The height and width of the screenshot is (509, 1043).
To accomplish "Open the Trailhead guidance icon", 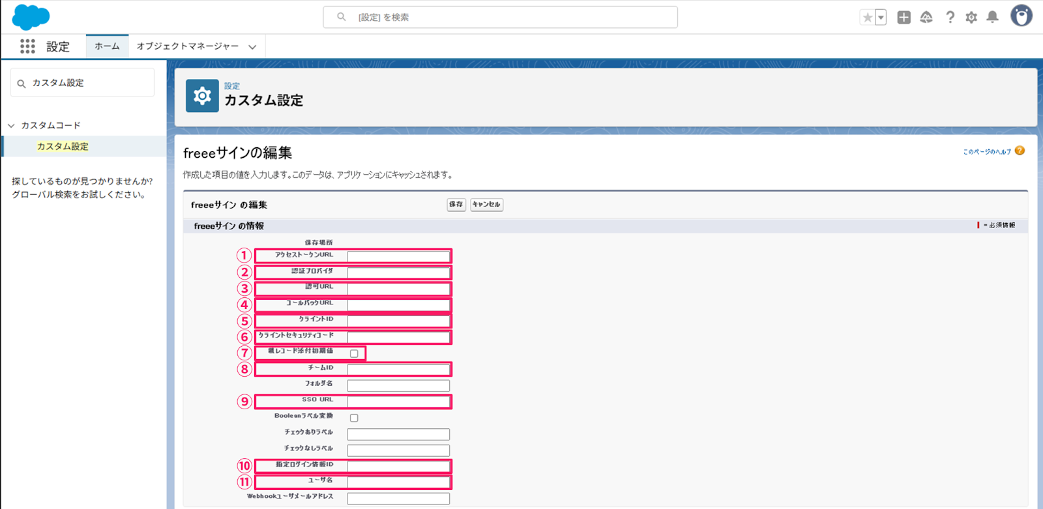I will 926,18.
